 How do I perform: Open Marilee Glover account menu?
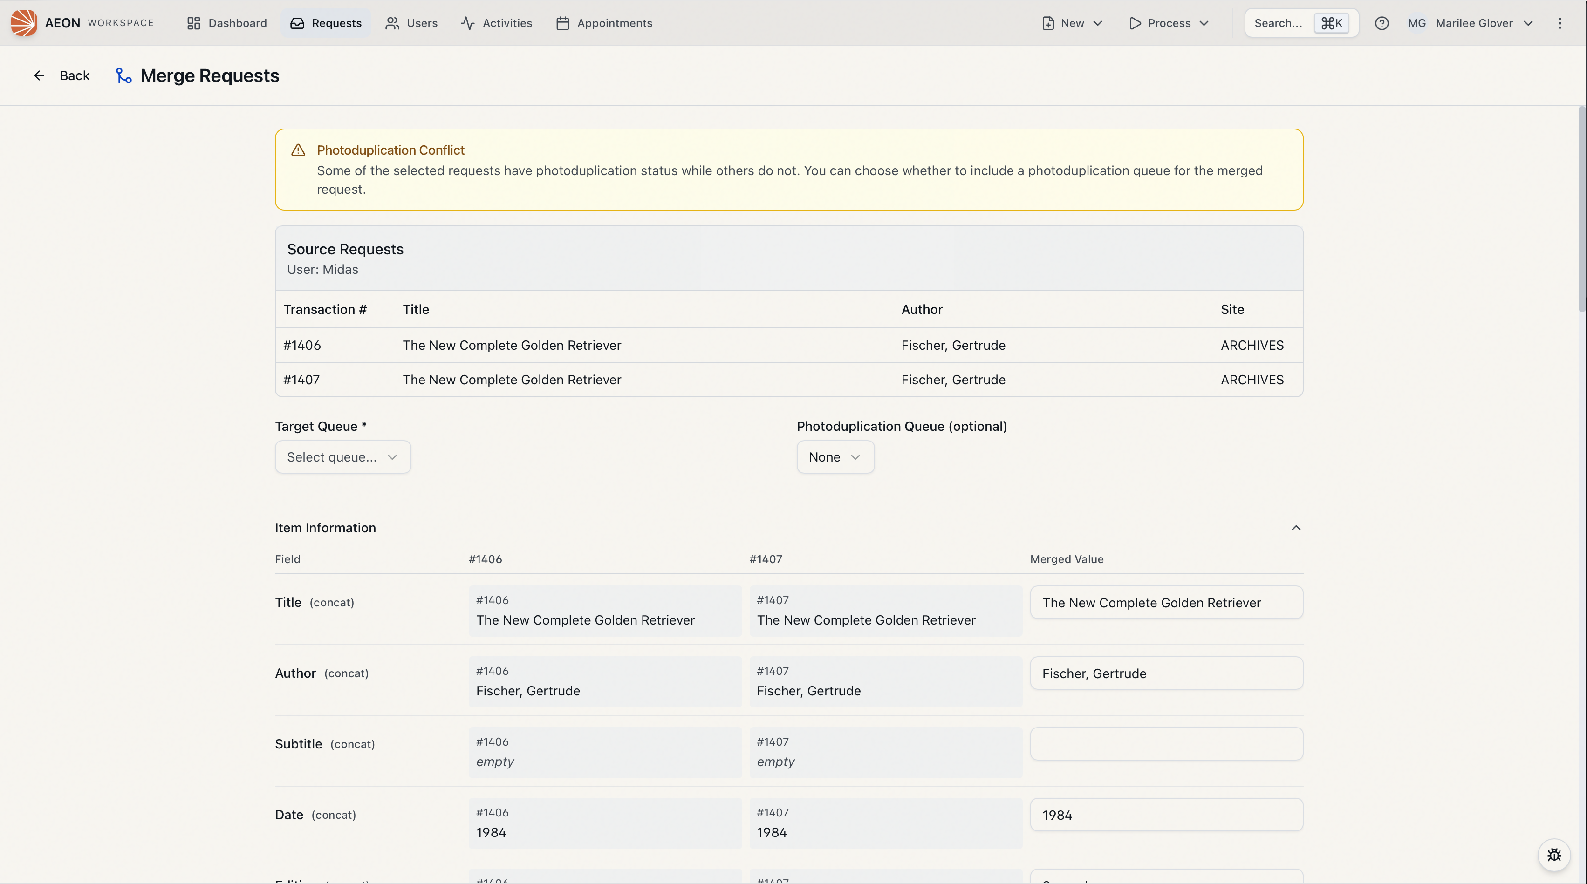coord(1471,23)
